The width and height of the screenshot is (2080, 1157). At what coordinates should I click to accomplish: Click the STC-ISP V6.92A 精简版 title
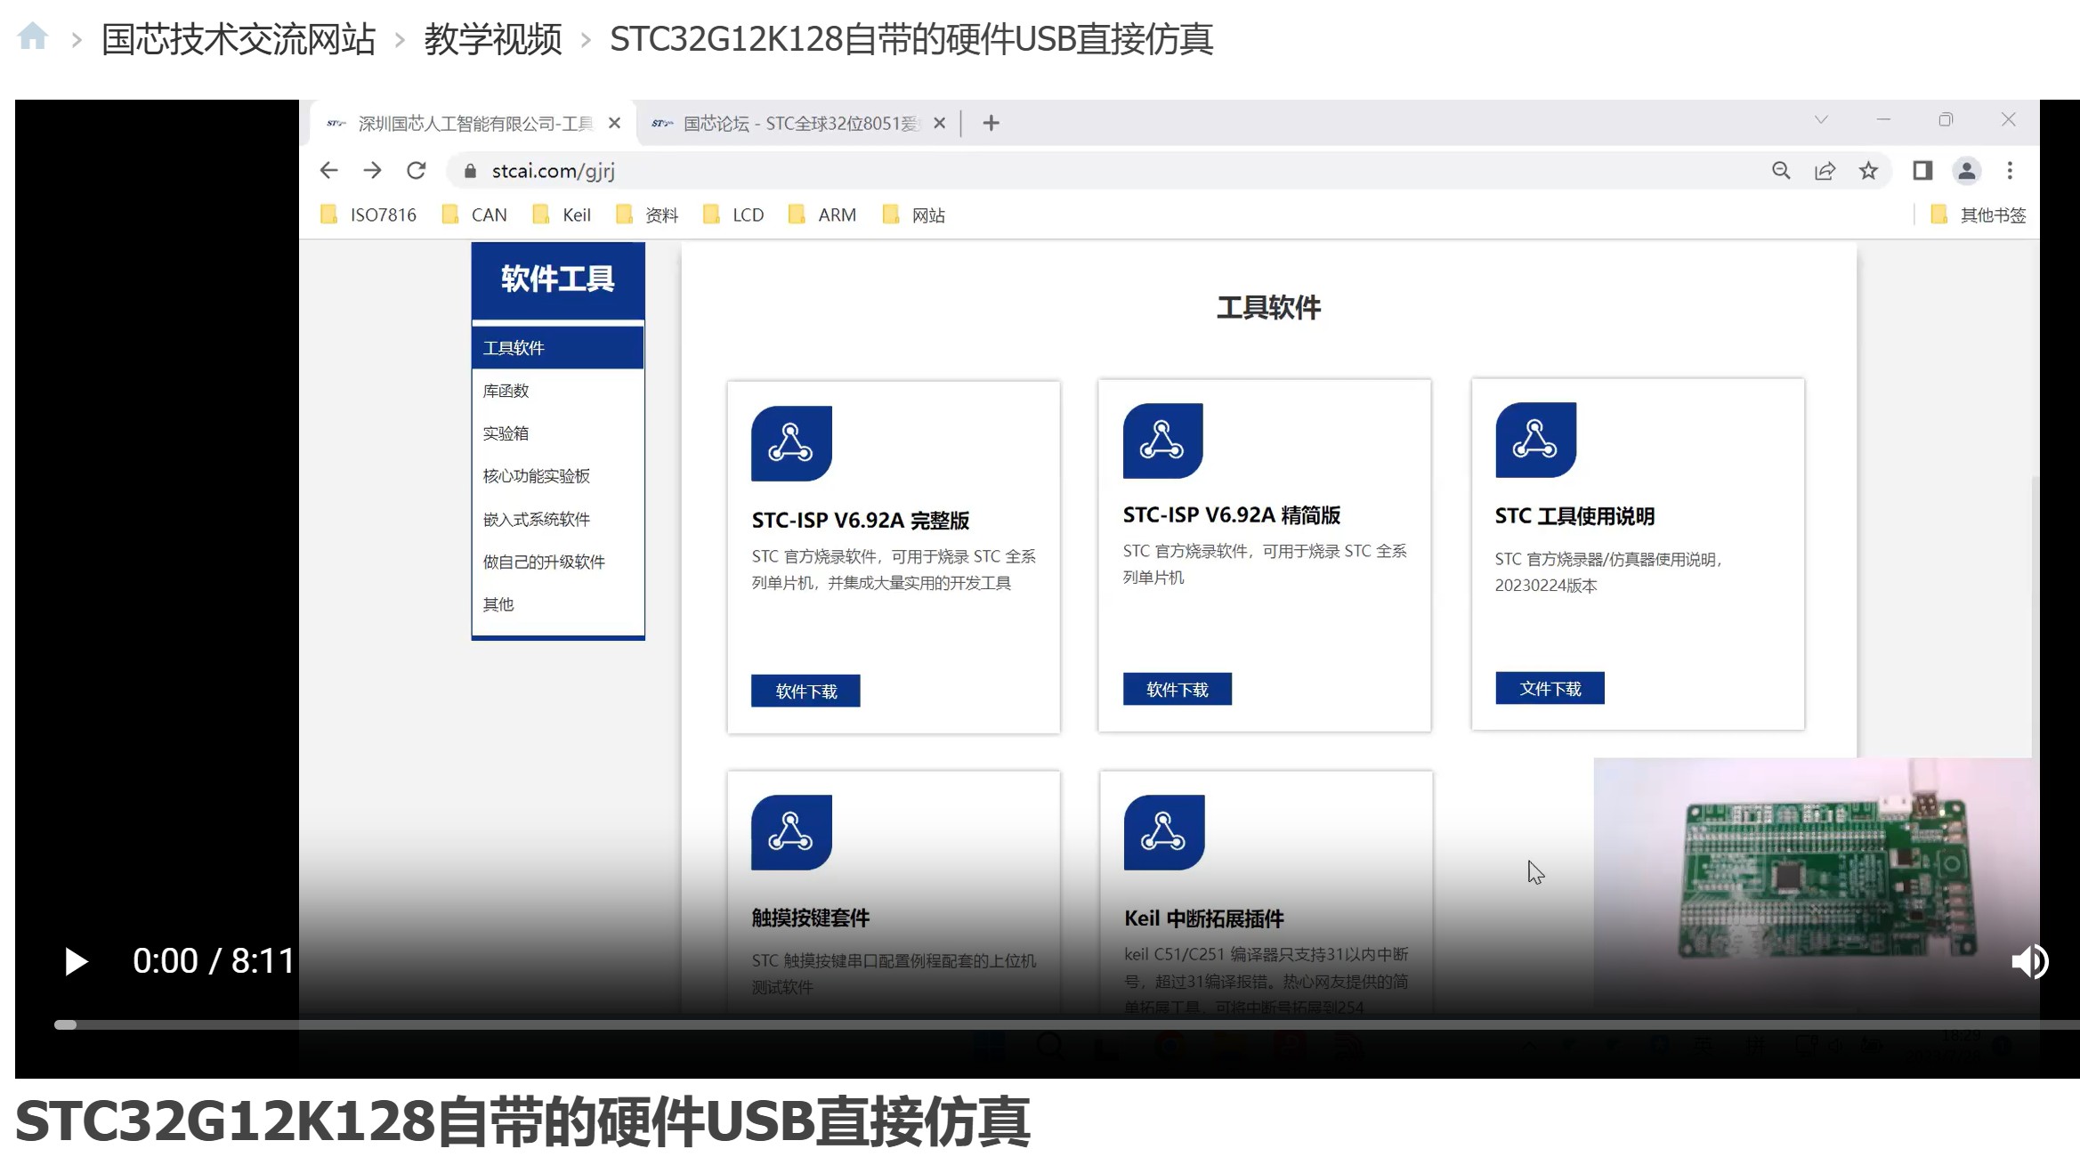coord(1231,514)
